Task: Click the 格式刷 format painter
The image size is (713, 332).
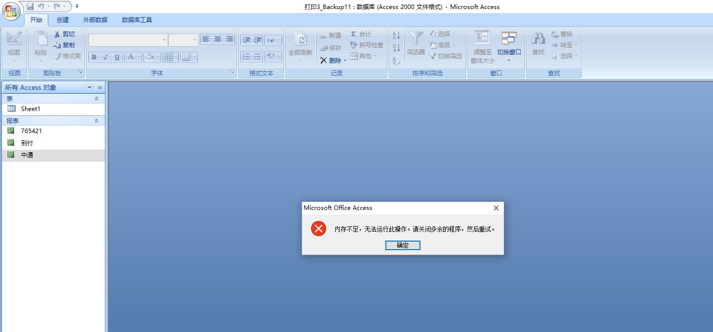Action: pyautogui.click(x=67, y=56)
